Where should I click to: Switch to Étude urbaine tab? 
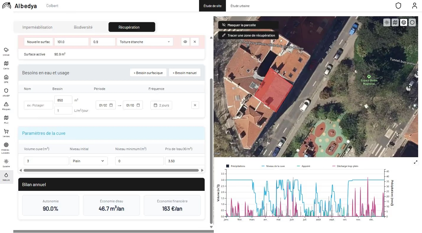[240, 6]
